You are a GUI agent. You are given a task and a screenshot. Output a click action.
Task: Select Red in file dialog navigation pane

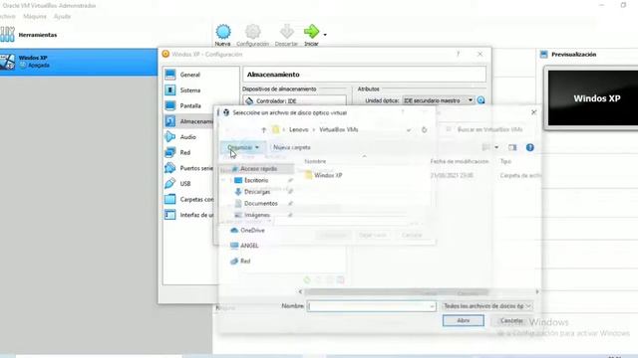coord(245,261)
